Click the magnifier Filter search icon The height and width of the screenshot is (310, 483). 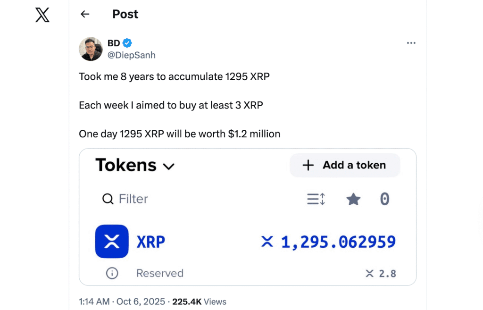click(108, 199)
